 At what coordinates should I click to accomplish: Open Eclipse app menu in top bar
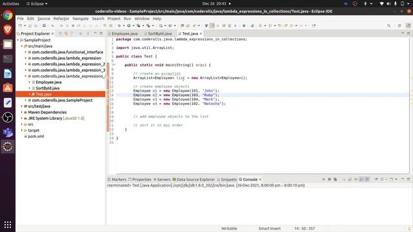point(37,4)
